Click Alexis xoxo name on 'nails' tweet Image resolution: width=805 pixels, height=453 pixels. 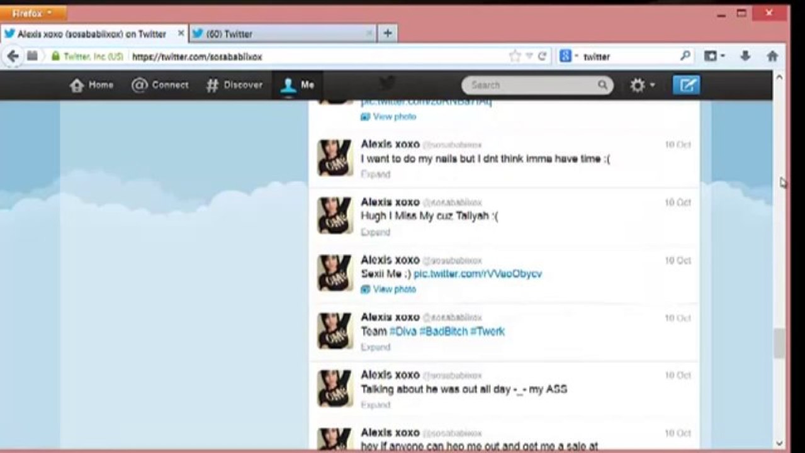[390, 144]
